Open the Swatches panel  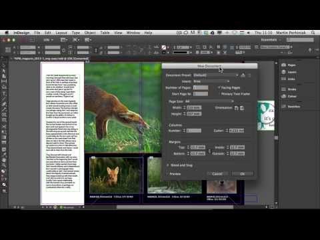[291, 107]
